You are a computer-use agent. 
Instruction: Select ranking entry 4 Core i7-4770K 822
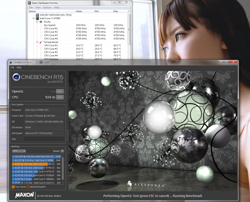click(36, 168)
